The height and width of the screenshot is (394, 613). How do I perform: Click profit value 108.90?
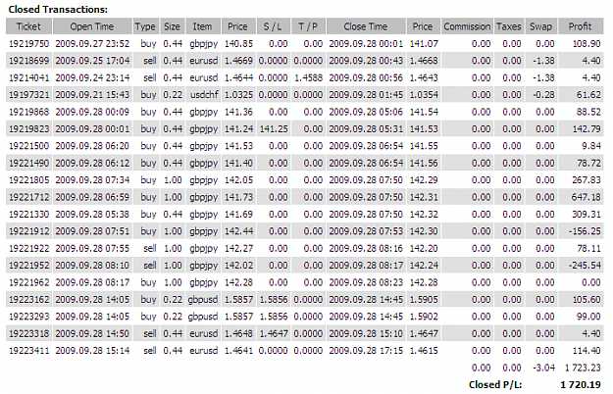pos(587,44)
